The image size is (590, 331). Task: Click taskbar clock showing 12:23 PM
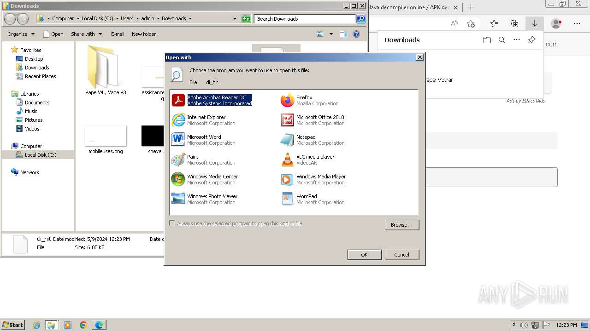[566, 325]
